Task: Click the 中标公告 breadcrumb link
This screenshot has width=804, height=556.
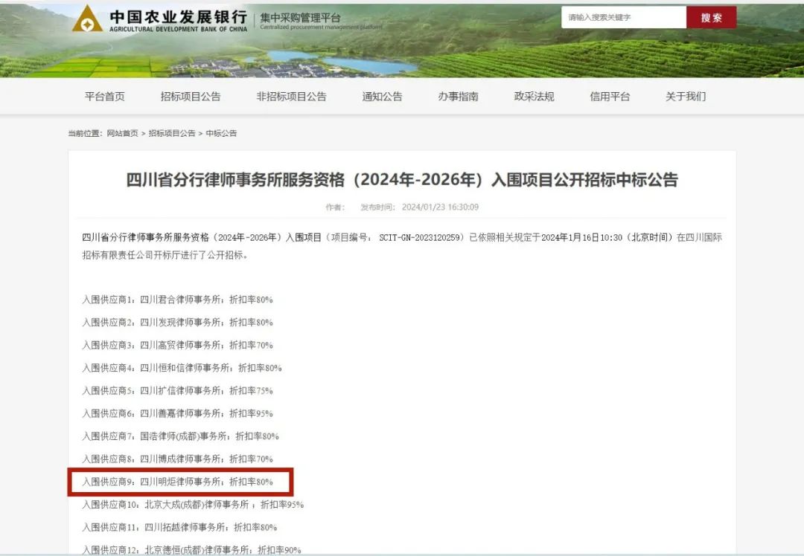Action: 221,134
